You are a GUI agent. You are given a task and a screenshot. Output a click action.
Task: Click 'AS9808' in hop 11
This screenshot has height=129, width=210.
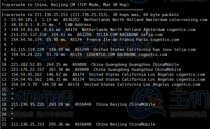click(x=82, y=69)
